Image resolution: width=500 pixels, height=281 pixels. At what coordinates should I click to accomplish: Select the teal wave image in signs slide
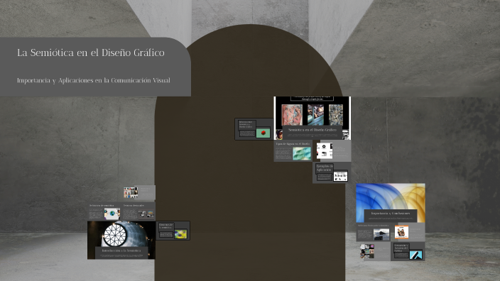pos(302,153)
